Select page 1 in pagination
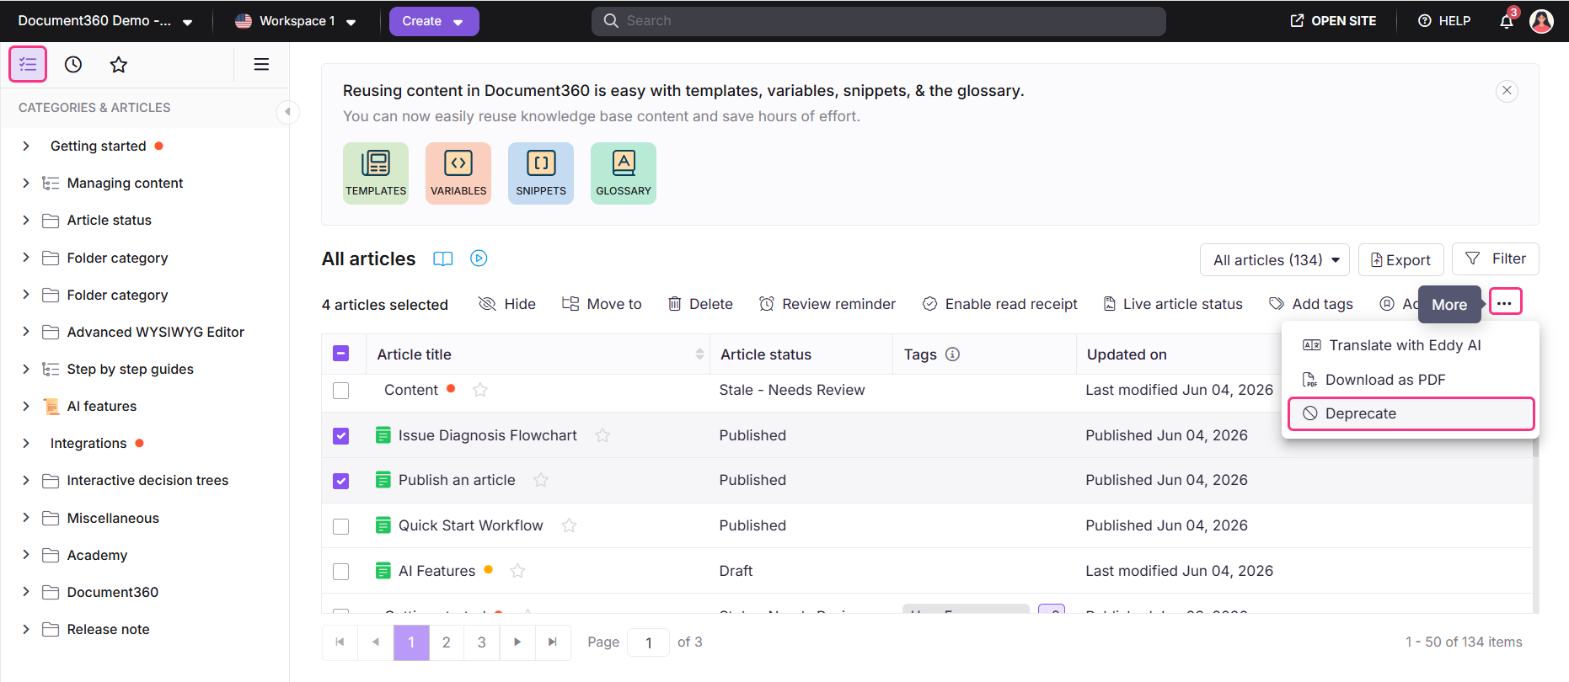Viewport: 1569px width, 682px height. (x=411, y=642)
